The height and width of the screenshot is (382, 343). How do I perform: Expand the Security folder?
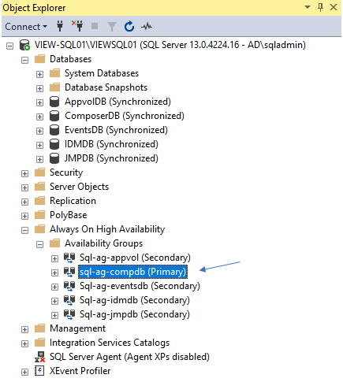tap(24, 173)
